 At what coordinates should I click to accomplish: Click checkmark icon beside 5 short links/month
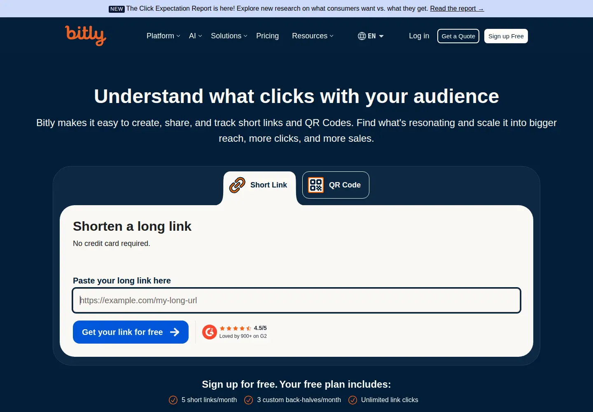(173, 400)
